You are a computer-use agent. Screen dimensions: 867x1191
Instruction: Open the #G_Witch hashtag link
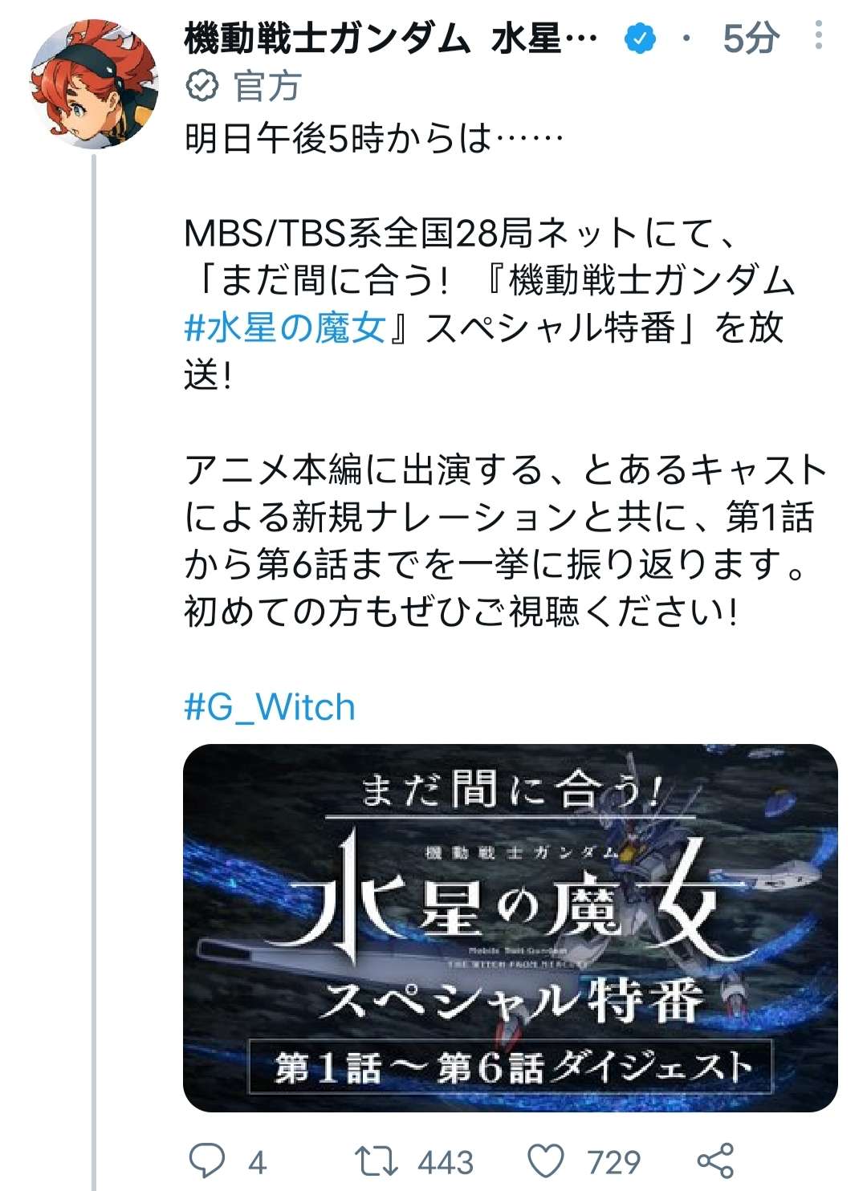click(x=270, y=707)
